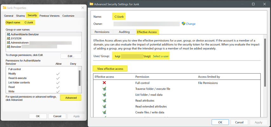This screenshot has width=271, height=127.
Task: Select the Administratoren group entry
Action: pyautogui.click(x=44, y=43)
